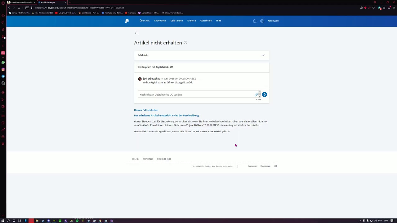Open the 'Die Wolke deiner BBS' bookmark
The image size is (397, 223).
click(42, 13)
